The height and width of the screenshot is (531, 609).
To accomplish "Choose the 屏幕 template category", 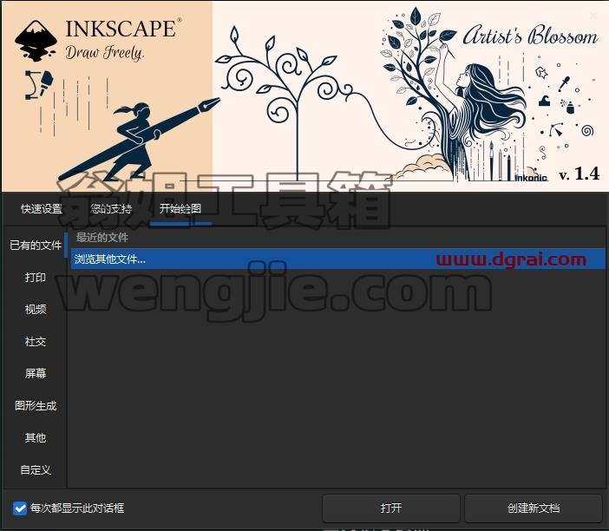I will [36, 373].
